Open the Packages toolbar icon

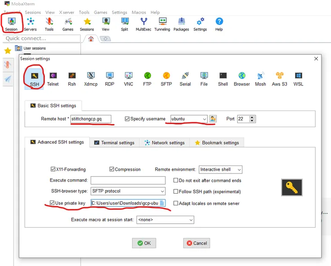(181, 24)
